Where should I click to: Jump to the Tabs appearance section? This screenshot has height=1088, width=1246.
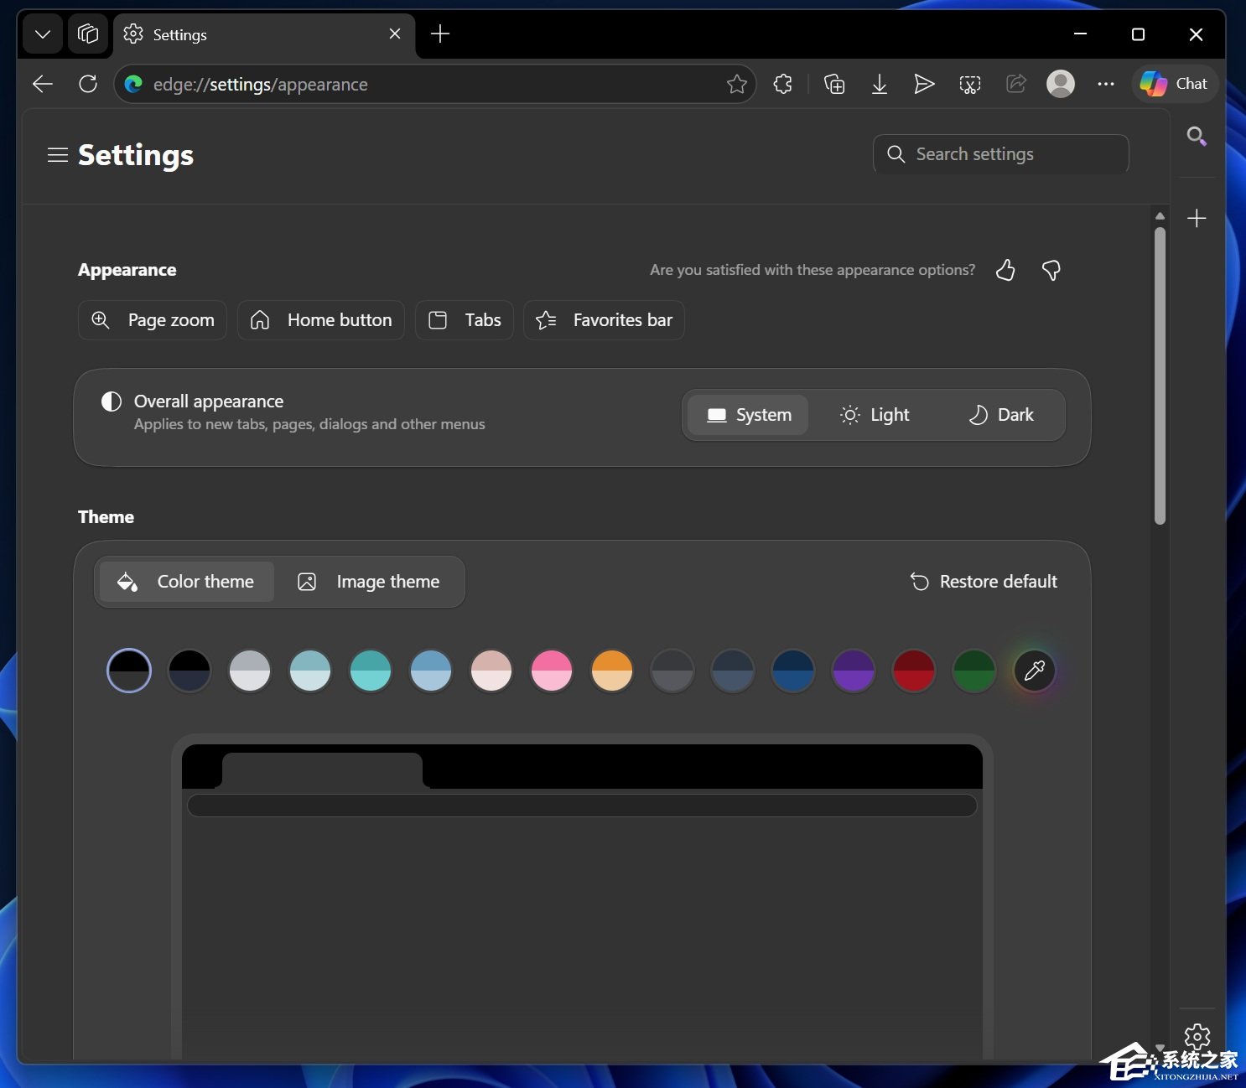(465, 320)
